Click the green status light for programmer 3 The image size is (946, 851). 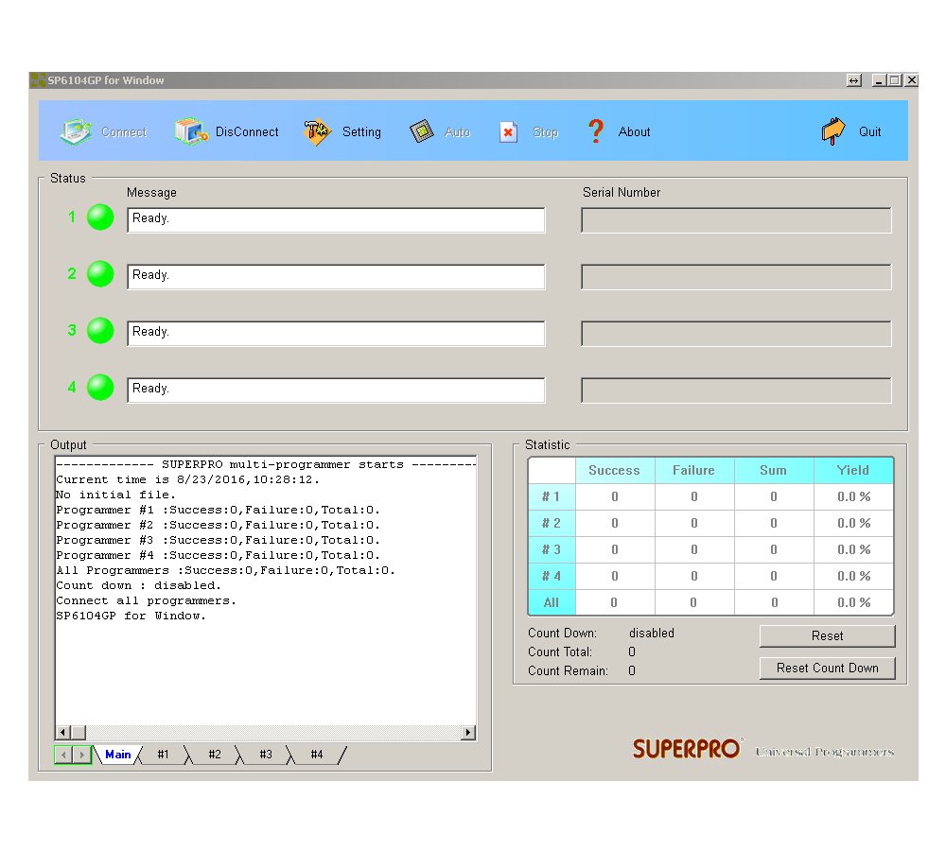click(x=100, y=331)
